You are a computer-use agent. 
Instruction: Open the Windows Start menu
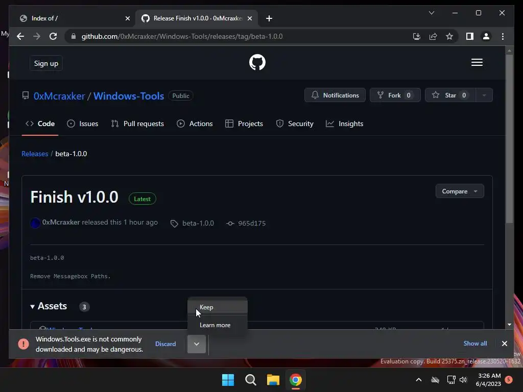[x=228, y=380]
